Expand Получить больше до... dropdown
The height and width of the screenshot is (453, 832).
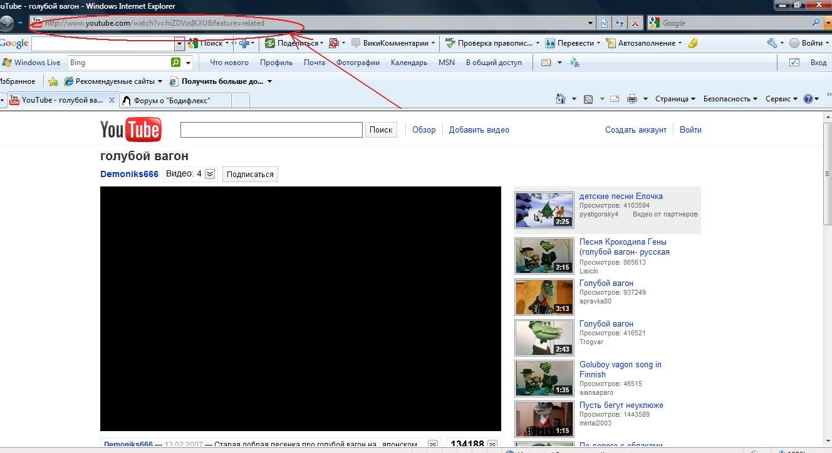pos(269,81)
